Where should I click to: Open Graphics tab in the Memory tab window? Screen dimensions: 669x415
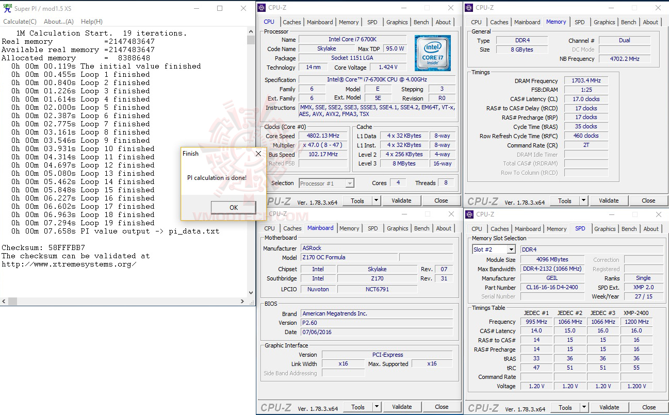[605, 22]
